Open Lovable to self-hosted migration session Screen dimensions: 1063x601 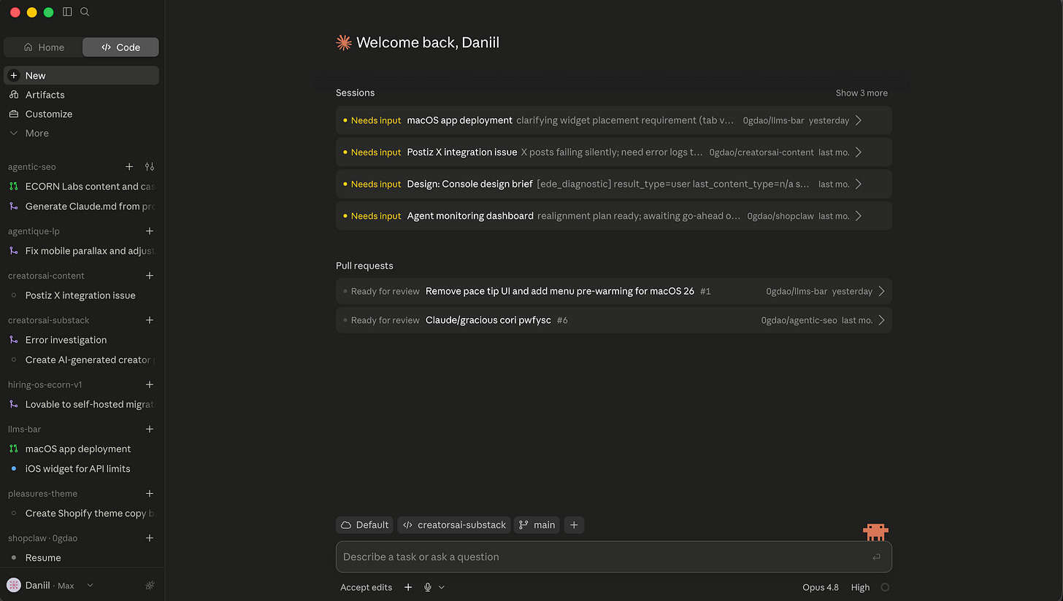[81, 404]
